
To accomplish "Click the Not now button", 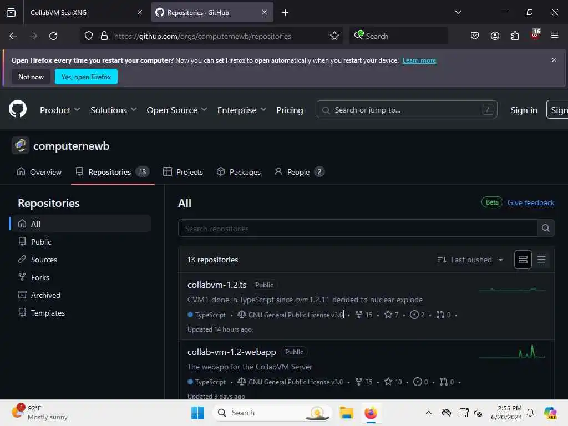I will click(31, 77).
